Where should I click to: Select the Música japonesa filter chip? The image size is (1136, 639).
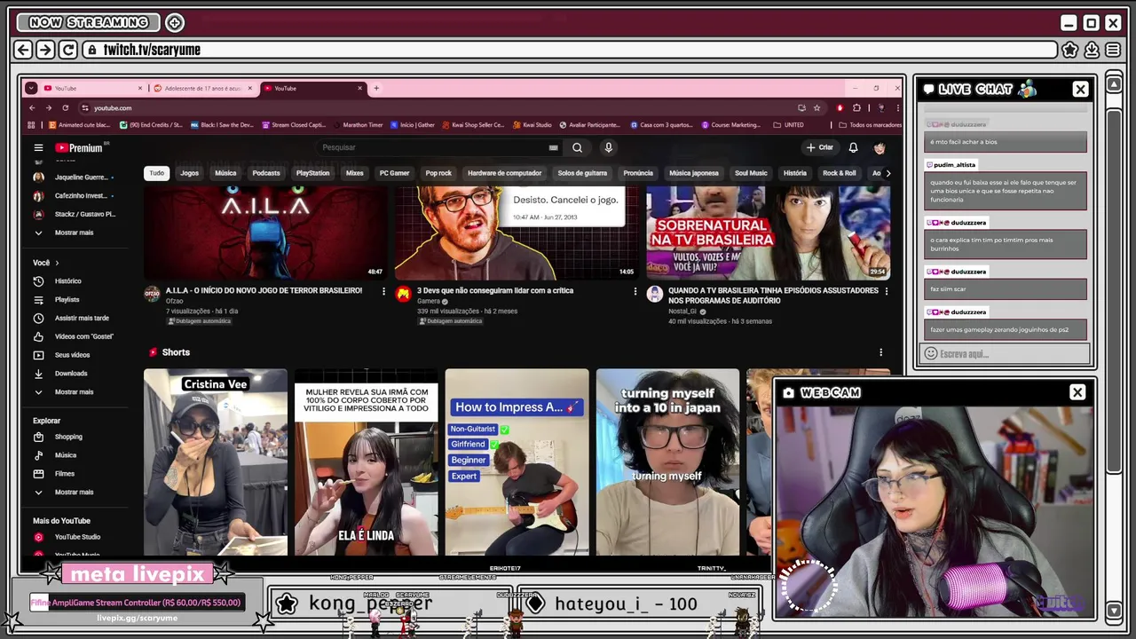[x=693, y=173]
